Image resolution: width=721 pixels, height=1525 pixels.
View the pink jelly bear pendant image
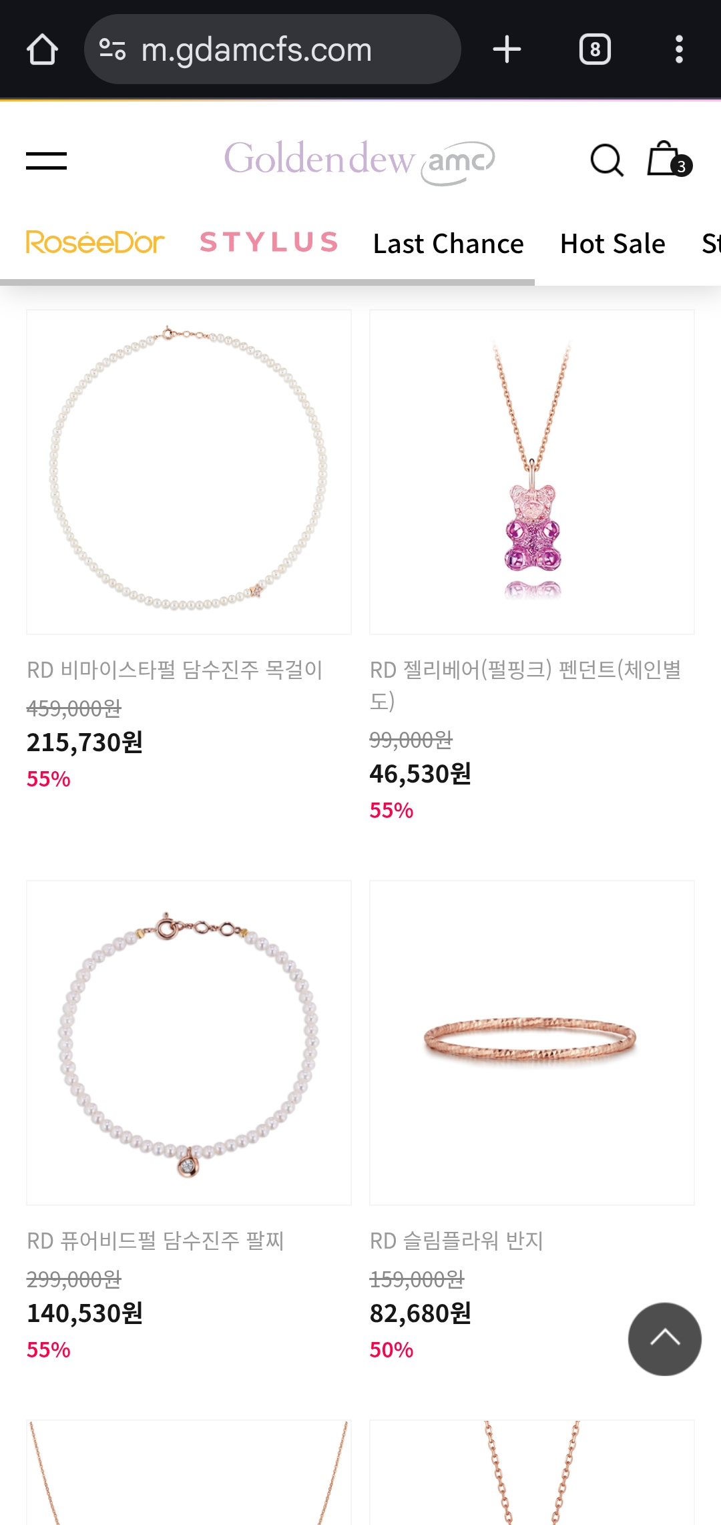532,472
